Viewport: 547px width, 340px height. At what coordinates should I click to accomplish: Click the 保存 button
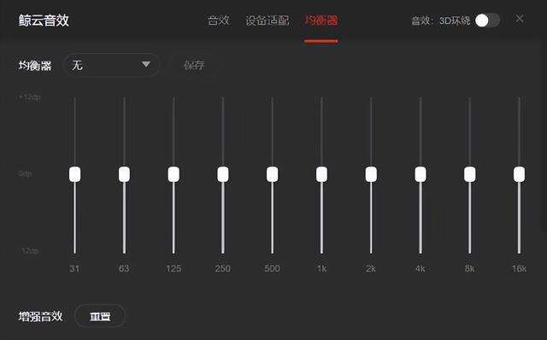(x=194, y=65)
